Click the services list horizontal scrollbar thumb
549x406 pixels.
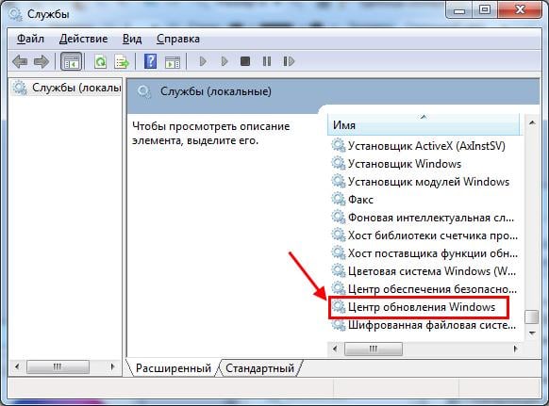point(374,349)
